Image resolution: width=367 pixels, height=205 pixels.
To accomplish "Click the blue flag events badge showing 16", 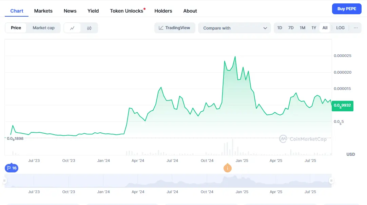I will [11, 168].
